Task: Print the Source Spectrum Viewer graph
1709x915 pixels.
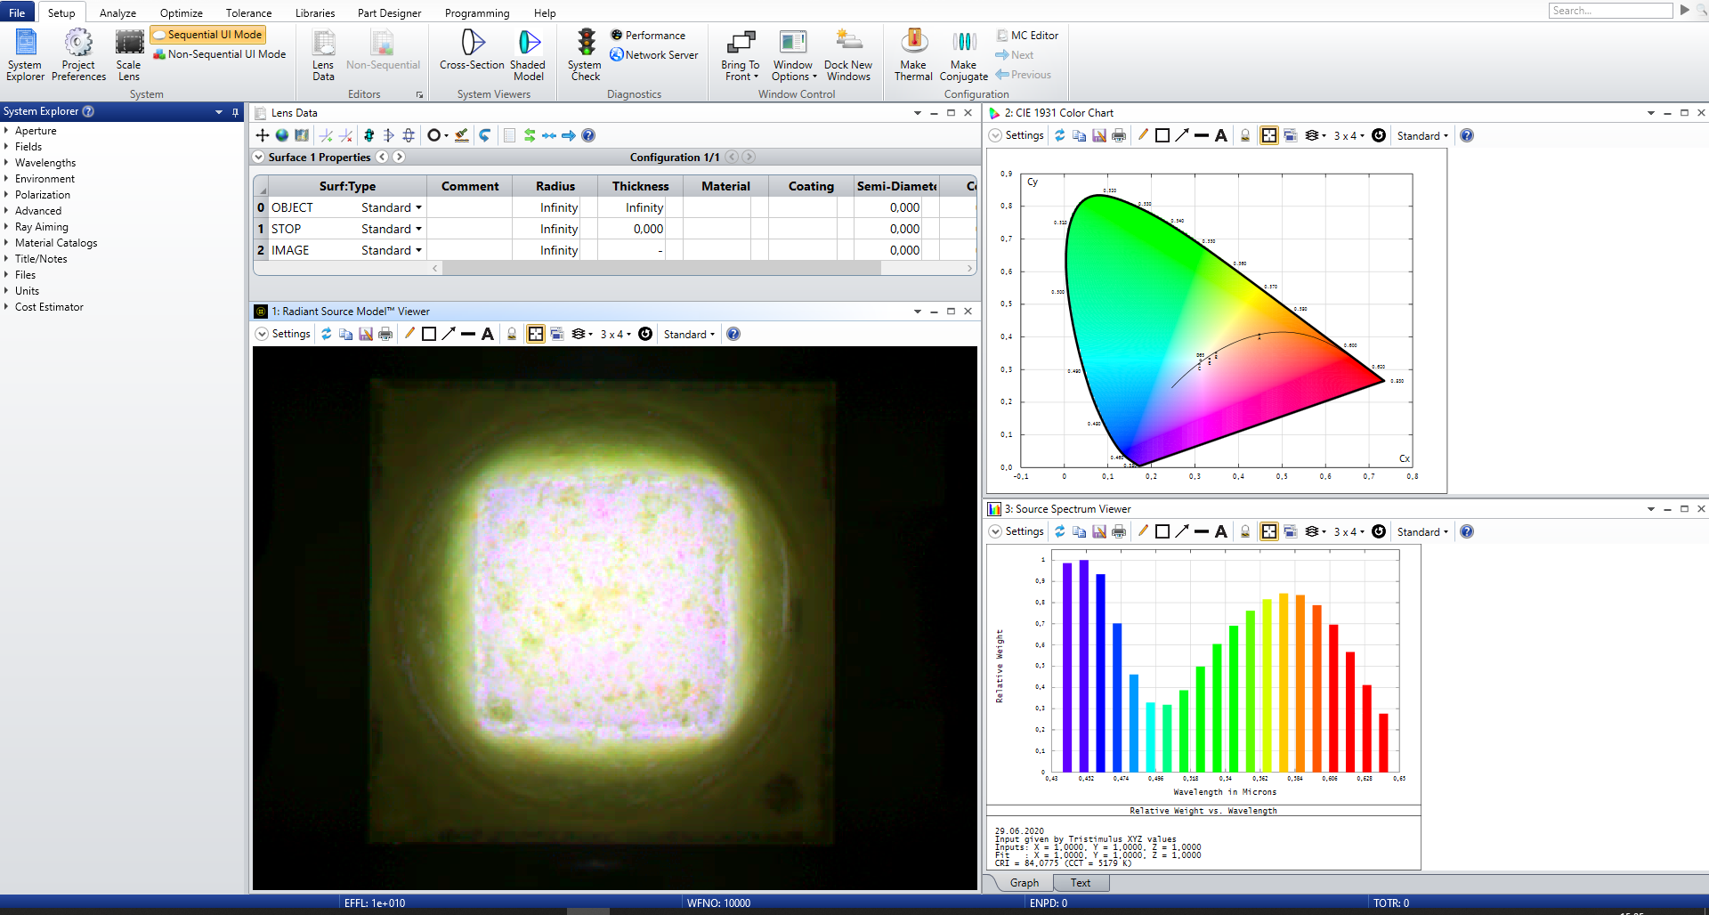Action: click(1119, 531)
